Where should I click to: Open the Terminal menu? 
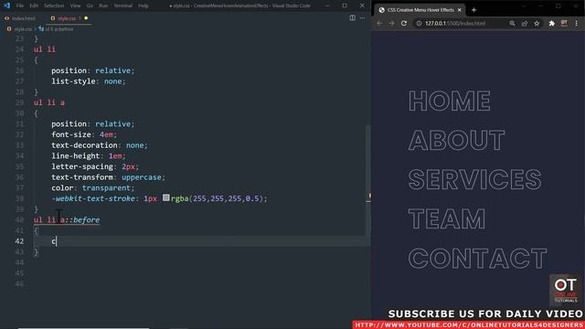click(122, 5)
